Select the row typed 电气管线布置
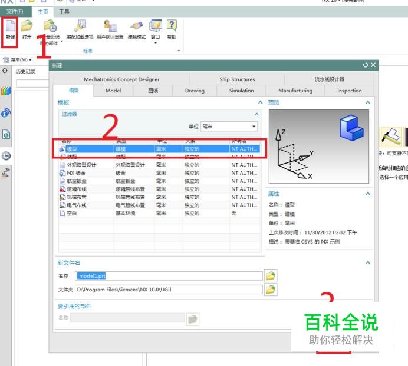 pyautogui.click(x=159, y=205)
